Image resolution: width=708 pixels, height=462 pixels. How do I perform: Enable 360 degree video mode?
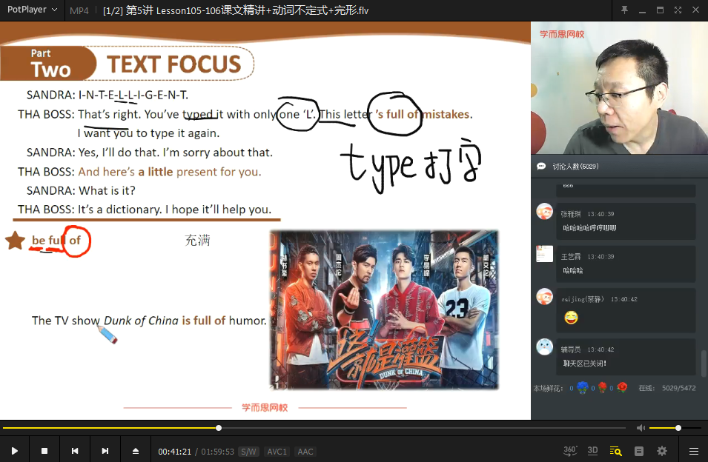click(570, 451)
